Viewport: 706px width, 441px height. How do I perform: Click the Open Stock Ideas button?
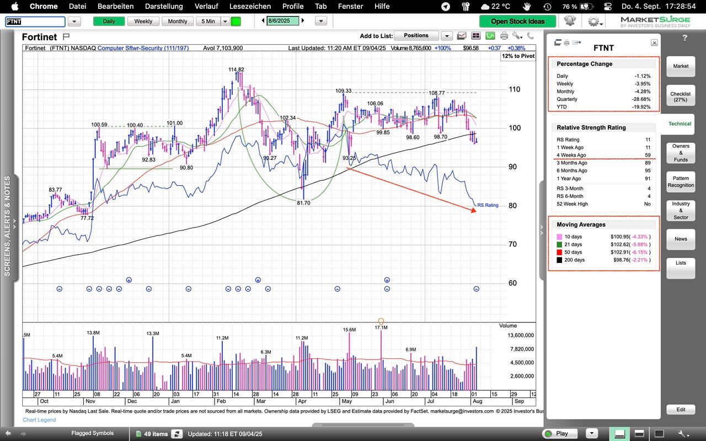(517, 21)
